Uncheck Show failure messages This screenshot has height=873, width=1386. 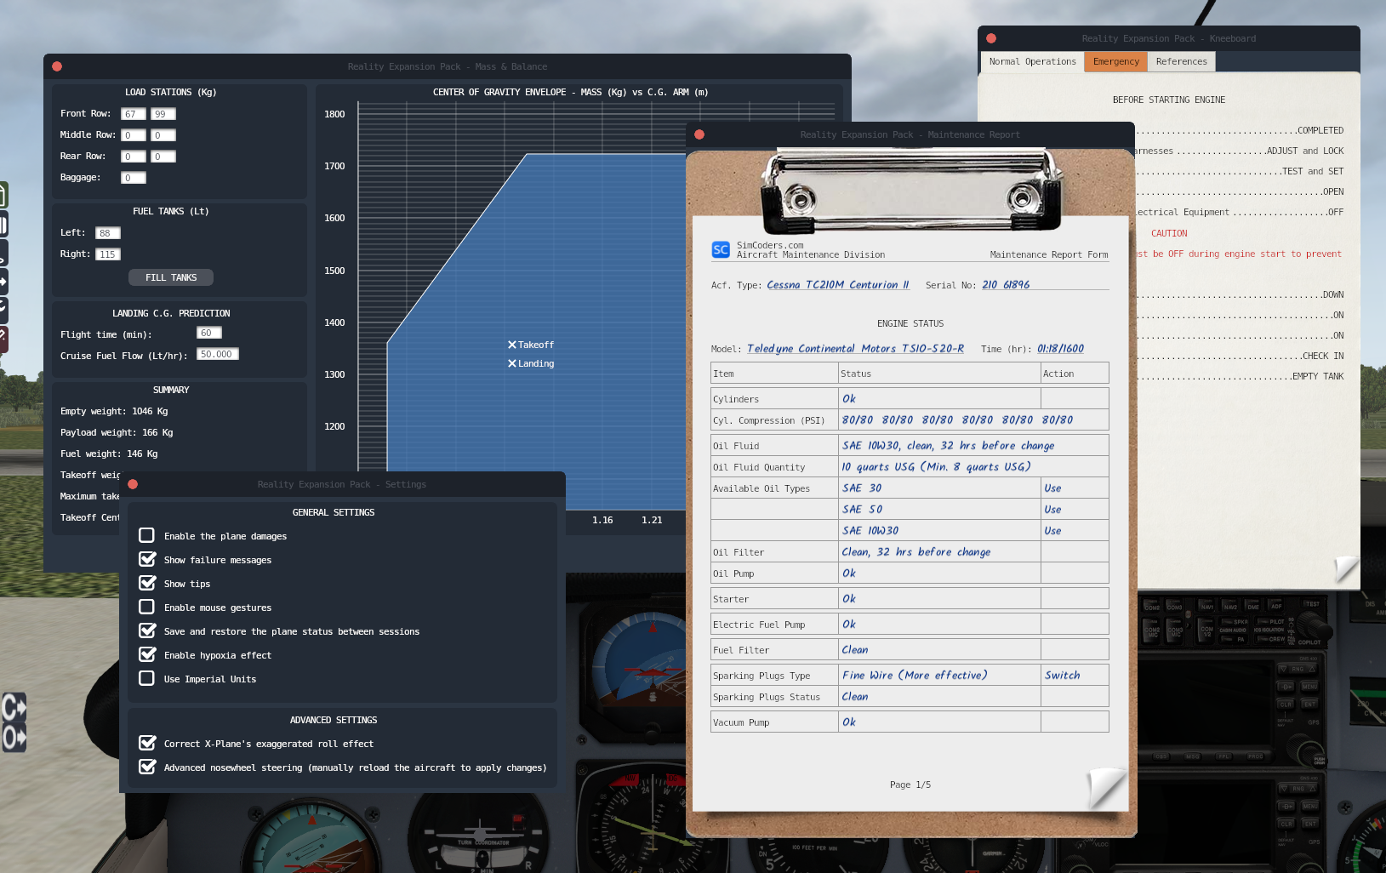[147, 559]
